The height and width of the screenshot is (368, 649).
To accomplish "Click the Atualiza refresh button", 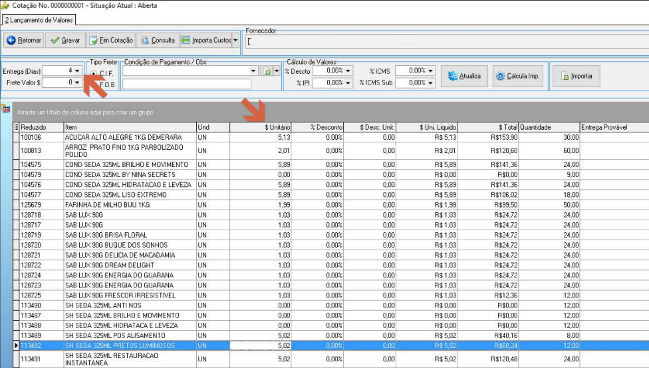I will [x=464, y=77].
